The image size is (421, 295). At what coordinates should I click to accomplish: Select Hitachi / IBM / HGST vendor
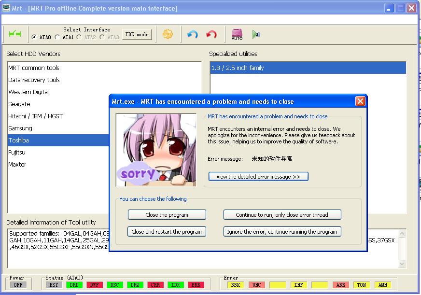click(58, 116)
